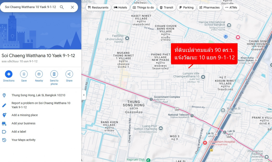Image resolution: width=272 pixels, height=162 pixels.
Task: Report a problem on Soi Chaeng Watthana
Action: (41, 105)
